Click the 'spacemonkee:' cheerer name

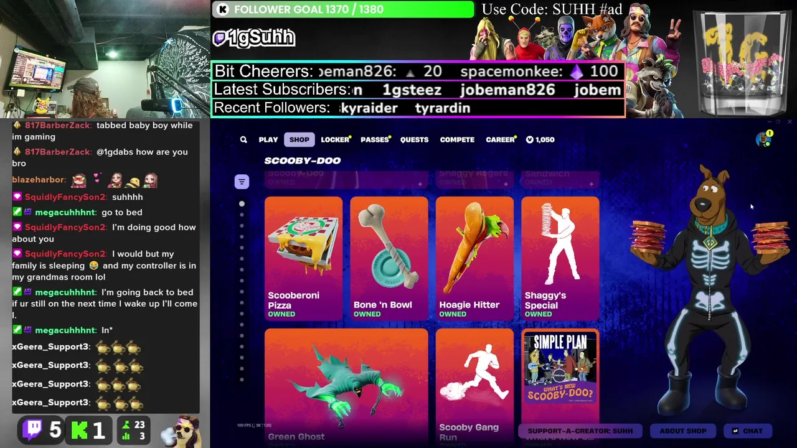tap(511, 72)
